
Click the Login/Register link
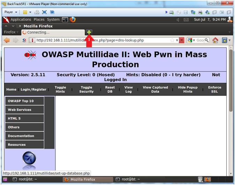(33, 89)
